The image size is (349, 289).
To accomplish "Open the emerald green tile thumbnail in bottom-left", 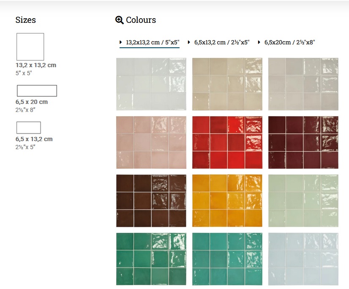I will tap(151, 259).
